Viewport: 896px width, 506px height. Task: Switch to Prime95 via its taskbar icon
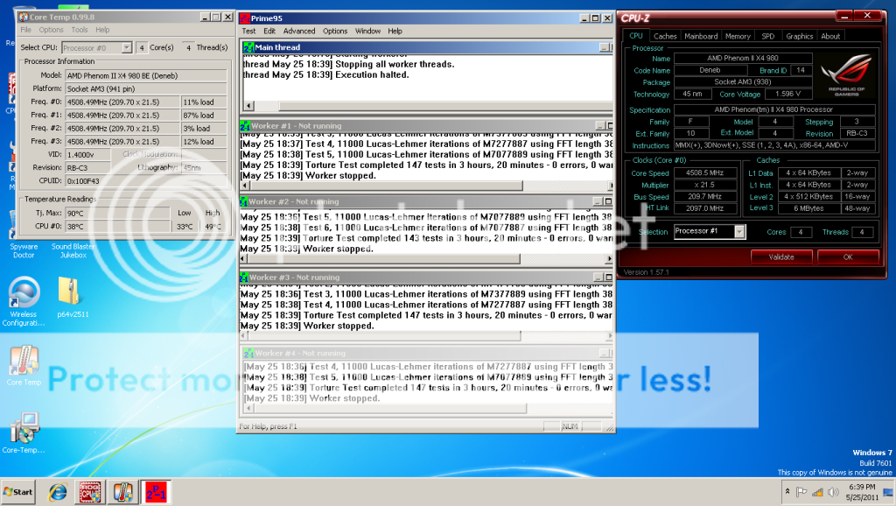point(156,492)
